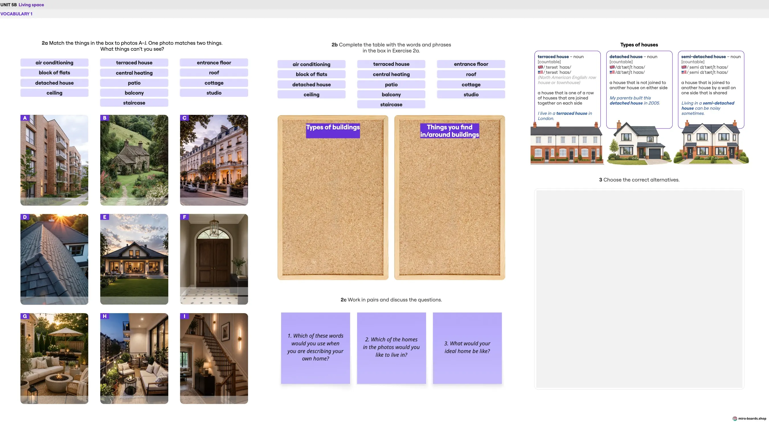Click the 'VOCABULARY 1' heading
Screen dimensions: 769x422
pyautogui.click(x=17, y=14)
